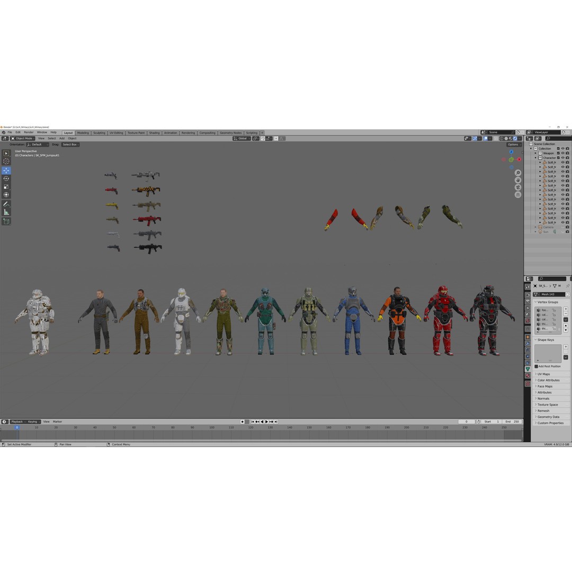Hide the Weapon collection with its eye toggle
The width and height of the screenshot is (572, 572).
click(563, 153)
